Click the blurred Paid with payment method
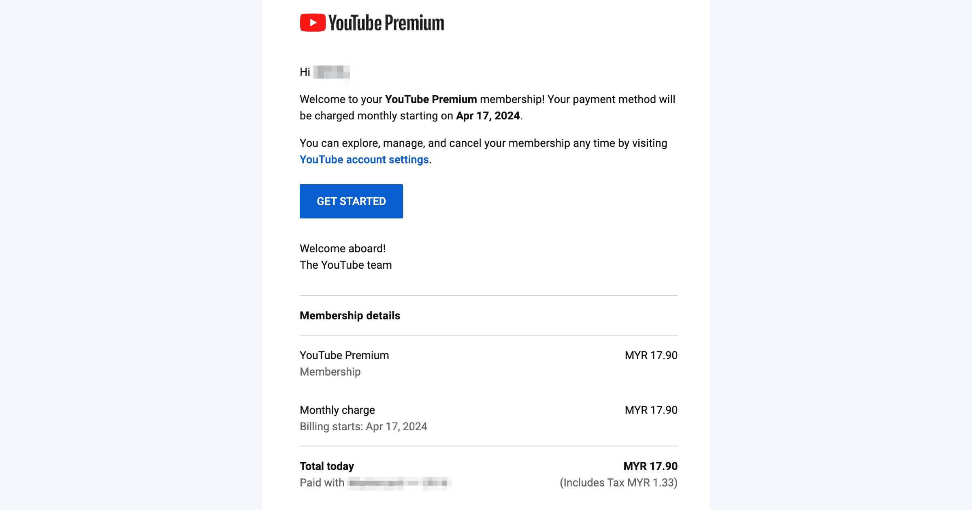972x510 pixels. (x=400, y=483)
